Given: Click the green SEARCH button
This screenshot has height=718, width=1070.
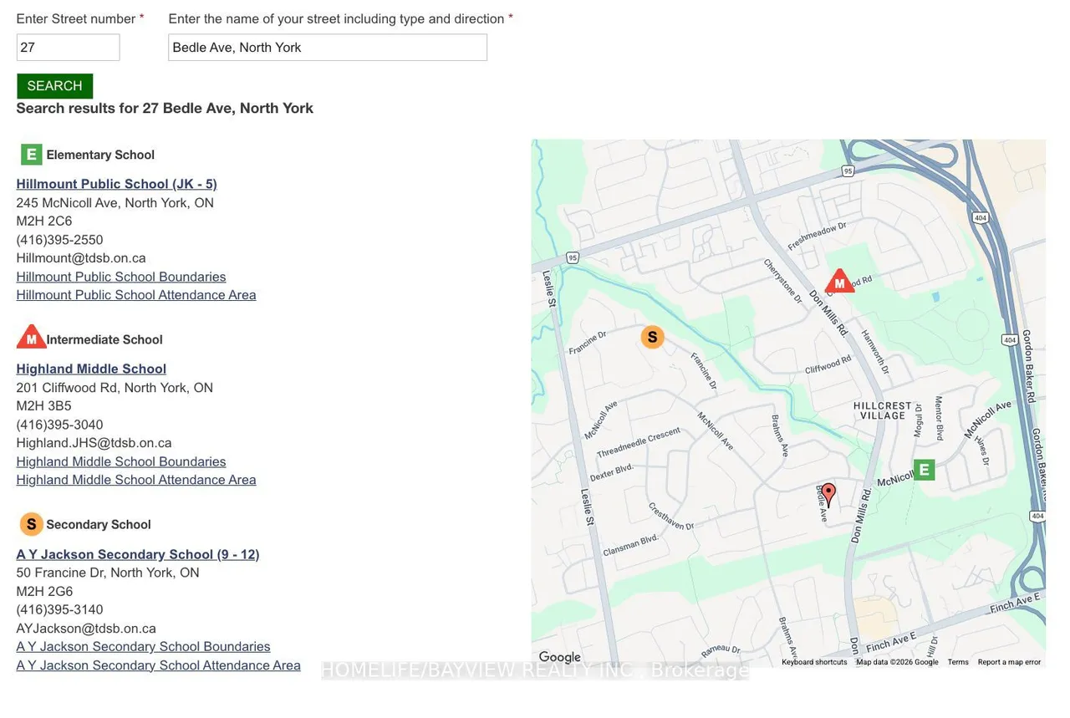Looking at the screenshot, I should pyautogui.click(x=54, y=86).
